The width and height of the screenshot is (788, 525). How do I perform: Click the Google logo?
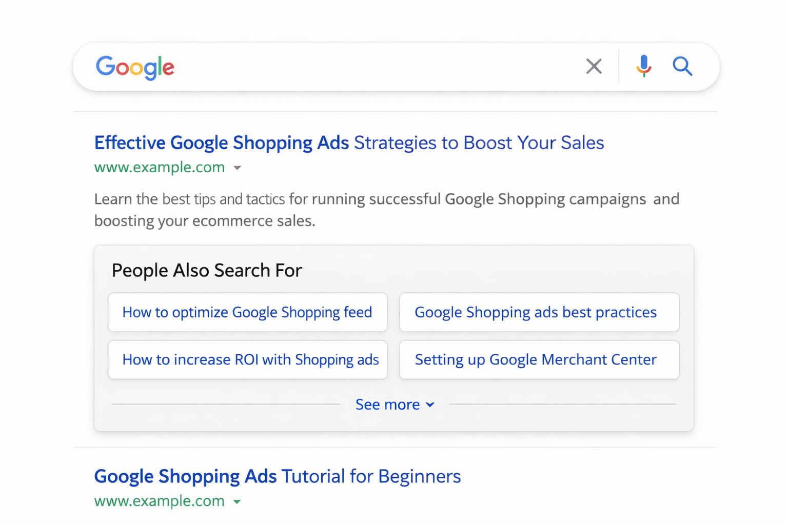pyautogui.click(x=135, y=67)
